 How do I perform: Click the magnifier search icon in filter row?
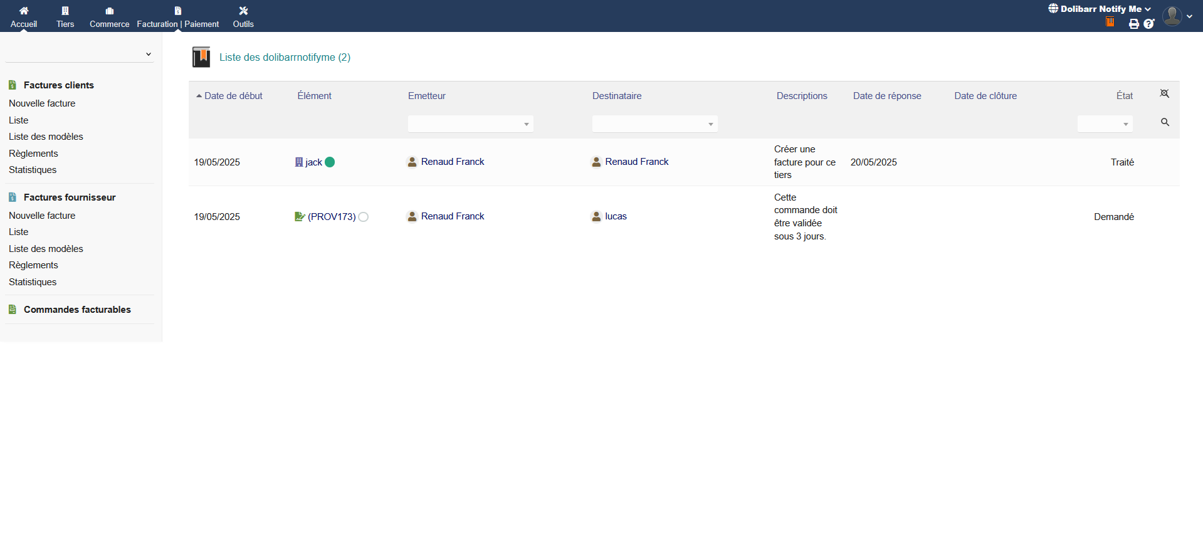pyautogui.click(x=1165, y=122)
